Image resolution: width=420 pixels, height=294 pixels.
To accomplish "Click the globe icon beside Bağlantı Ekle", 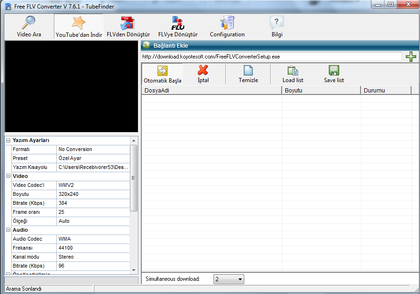I will [146, 45].
